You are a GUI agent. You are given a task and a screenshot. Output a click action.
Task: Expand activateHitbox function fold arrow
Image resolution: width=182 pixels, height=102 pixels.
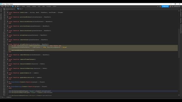click(8, 17)
